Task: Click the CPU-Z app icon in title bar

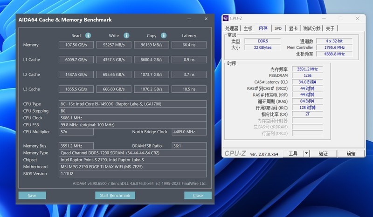Action: coord(226,18)
